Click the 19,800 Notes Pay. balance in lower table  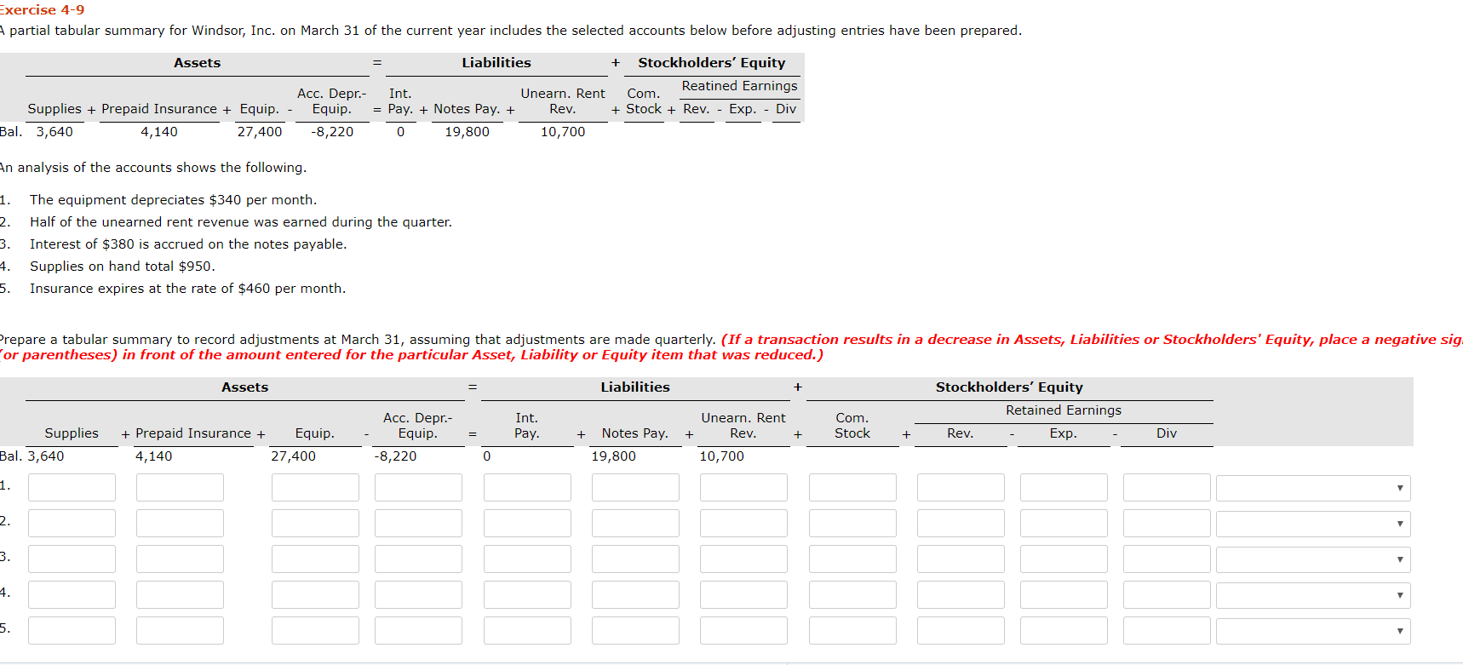[613, 456]
